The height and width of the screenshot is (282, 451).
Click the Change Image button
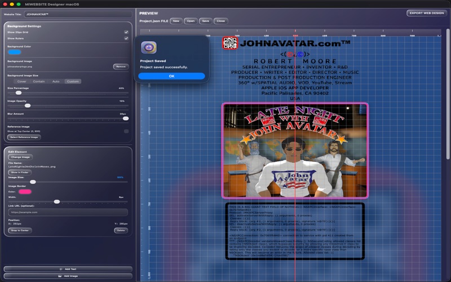(x=20, y=157)
